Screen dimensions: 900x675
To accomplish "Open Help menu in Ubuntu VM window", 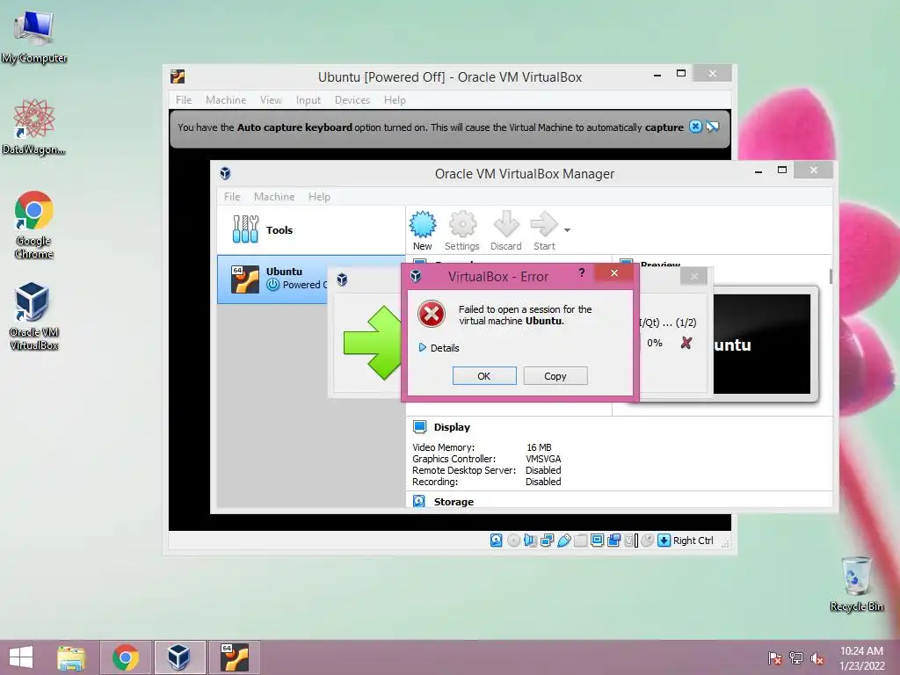I will 395,100.
